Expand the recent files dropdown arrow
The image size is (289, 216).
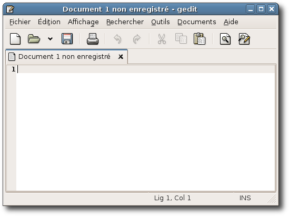point(50,39)
